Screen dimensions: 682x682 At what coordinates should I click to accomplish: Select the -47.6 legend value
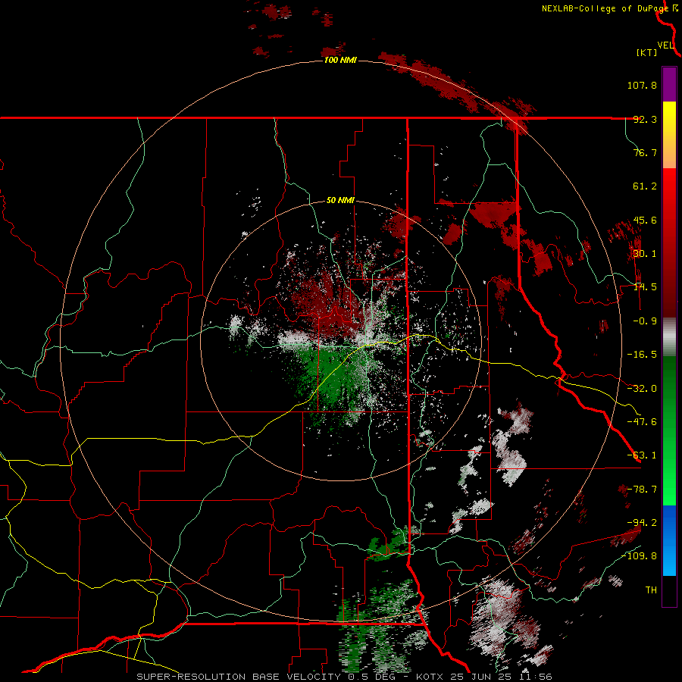(x=642, y=422)
